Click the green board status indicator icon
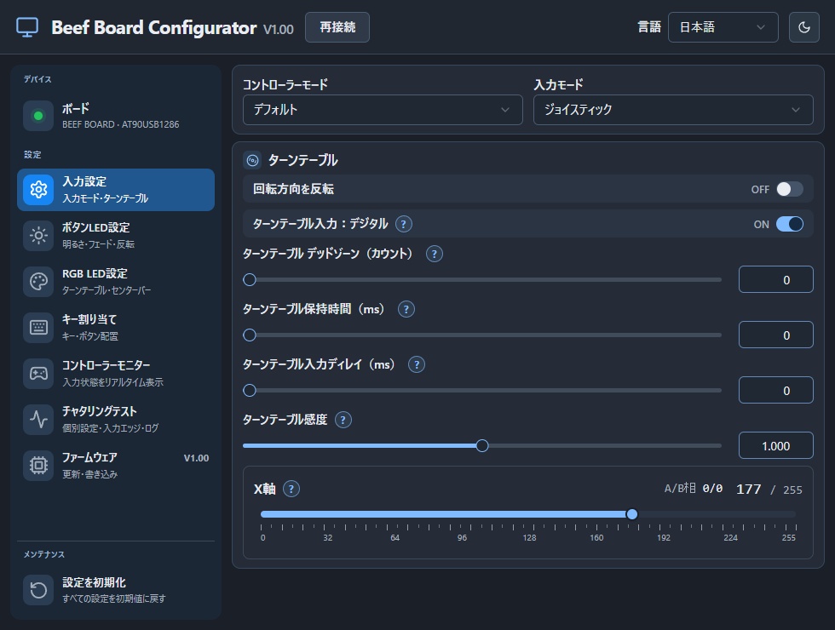Image resolution: width=835 pixels, height=630 pixels. click(x=38, y=116)
